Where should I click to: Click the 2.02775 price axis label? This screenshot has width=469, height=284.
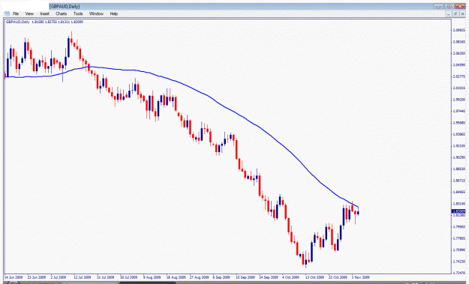[x=459, y=76]
